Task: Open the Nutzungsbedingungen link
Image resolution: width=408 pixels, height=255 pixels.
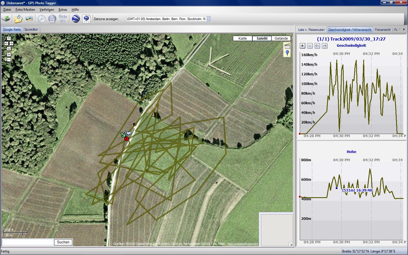Action: tap(243, 244)
